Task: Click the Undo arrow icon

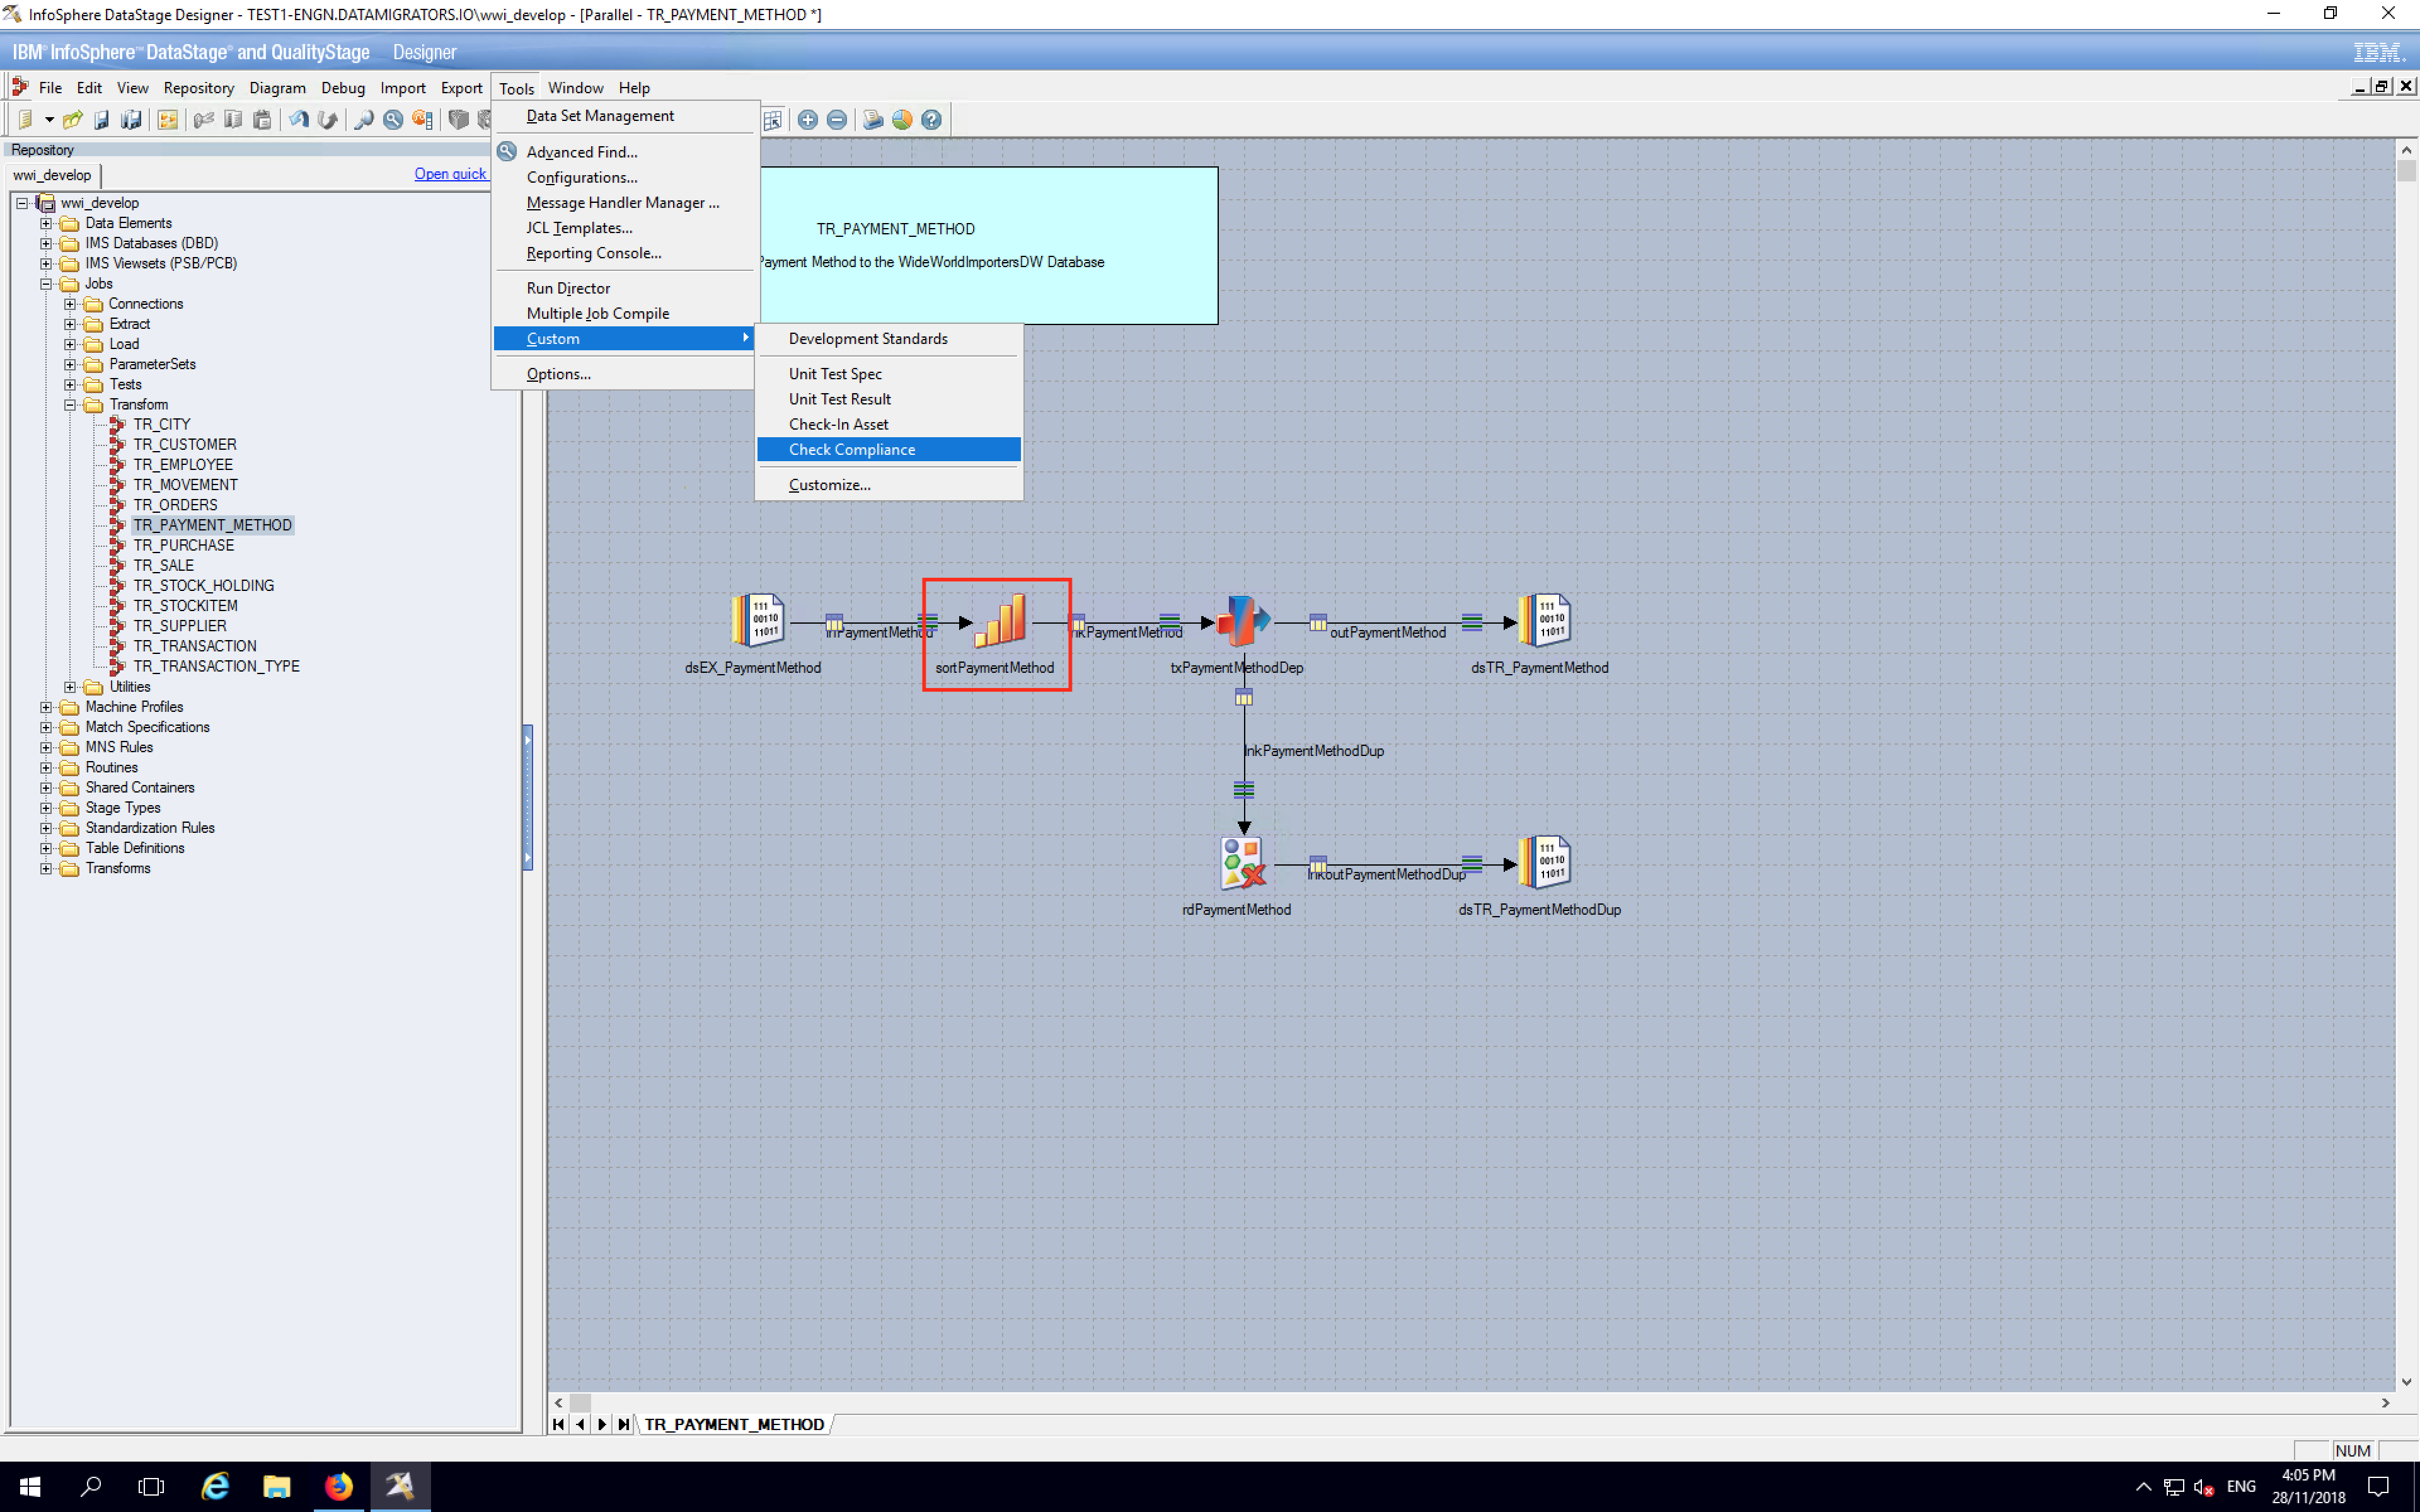Action: pos(298,120)
